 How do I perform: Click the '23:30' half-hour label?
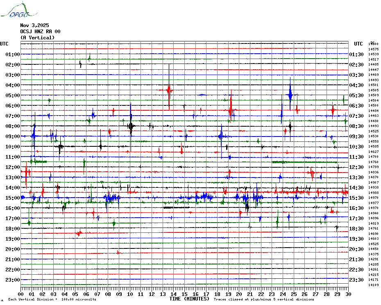pyautogui.click(x=356, y=280)
